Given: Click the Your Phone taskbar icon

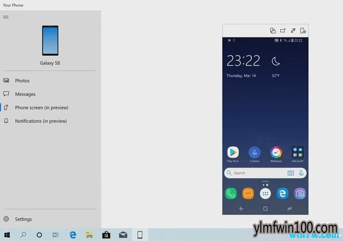Looking at the screenshot, I should coord(140,235).
